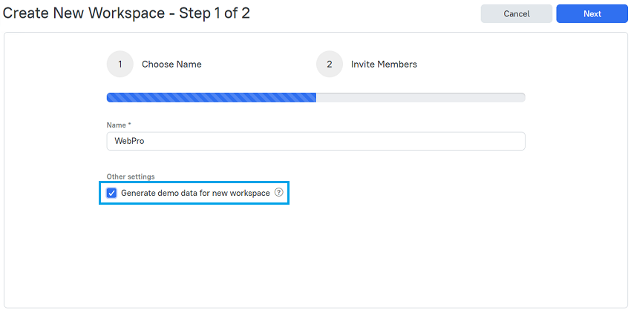Click the Name field label
The image size is (631, 310).
(x=117, y=125)
